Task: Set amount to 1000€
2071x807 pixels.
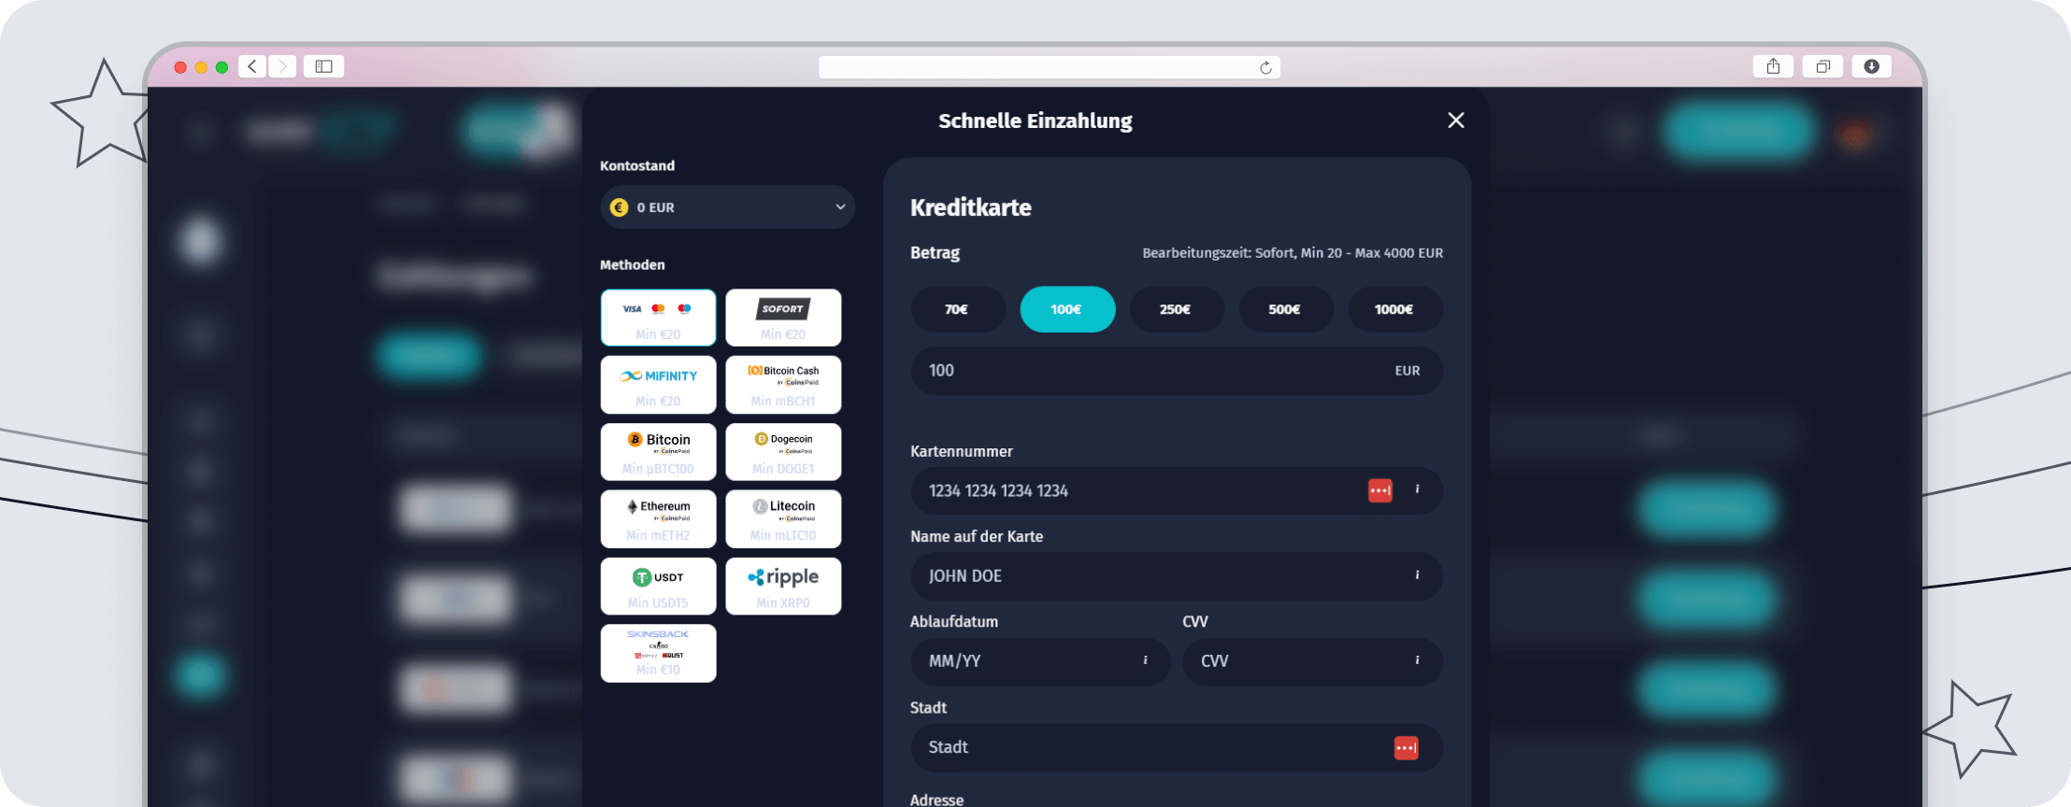Action: click(1395, 309)
